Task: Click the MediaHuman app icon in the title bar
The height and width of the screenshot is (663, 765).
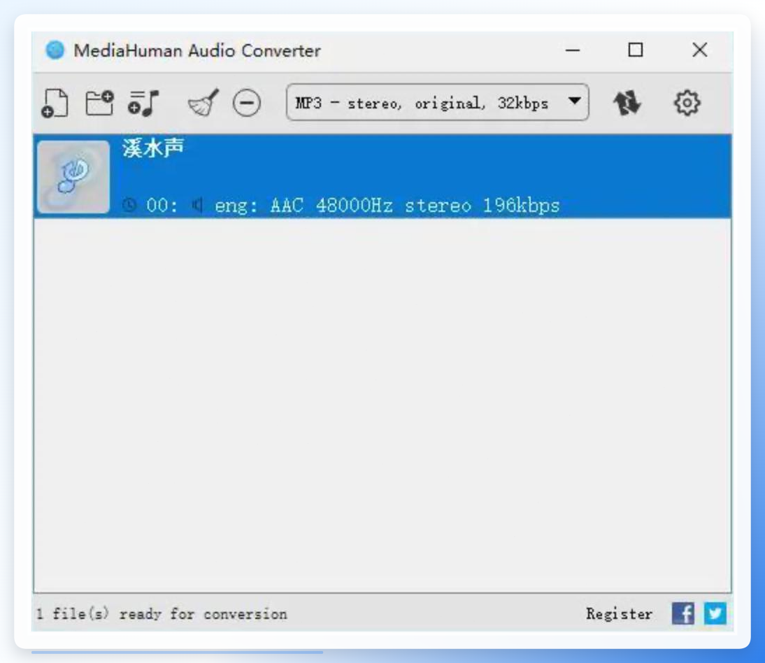Action: point(55,50)
